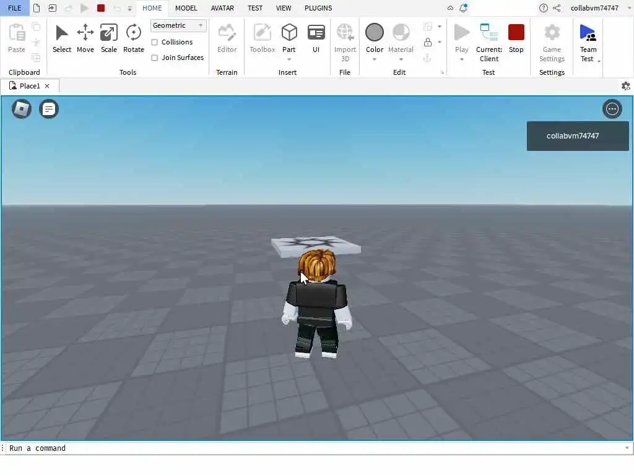The width and height of the screenshot is (634, 475).
Task: Open the quick access toolbar customize arrow
Action: (x=129, y=9)
